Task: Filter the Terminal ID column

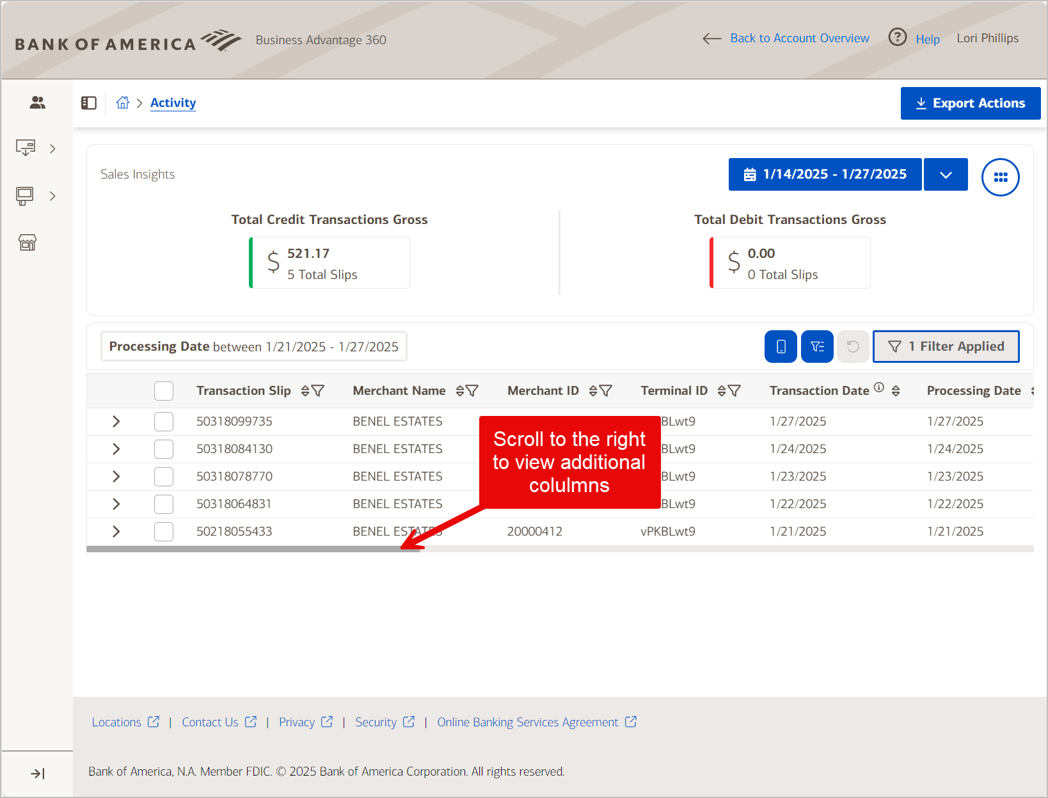Action: tap(734, 391)
